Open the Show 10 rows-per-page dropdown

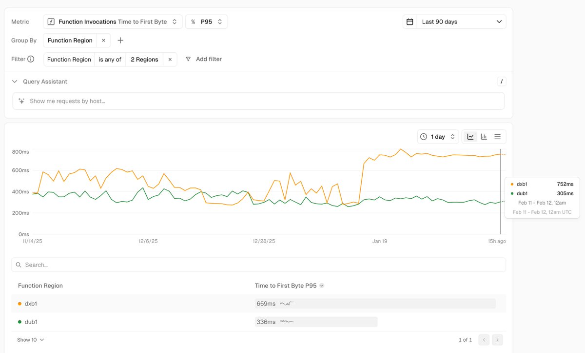tap(30, 340)
